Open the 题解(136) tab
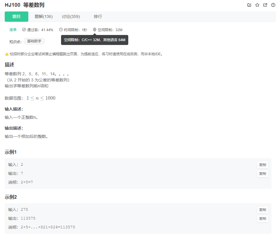The height and width of the screenshot is (236, 276). click(44, 16)
